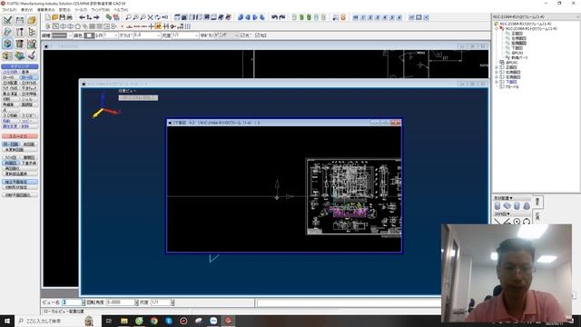Open Skype from the taskbar
Screen dimensions: 581x327
coord(169,321)
